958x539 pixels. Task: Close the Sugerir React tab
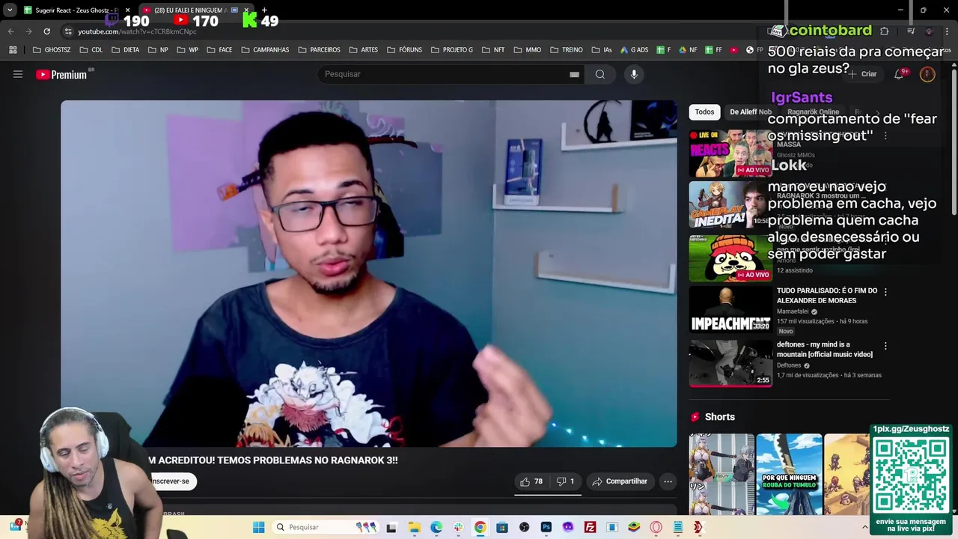127,10
